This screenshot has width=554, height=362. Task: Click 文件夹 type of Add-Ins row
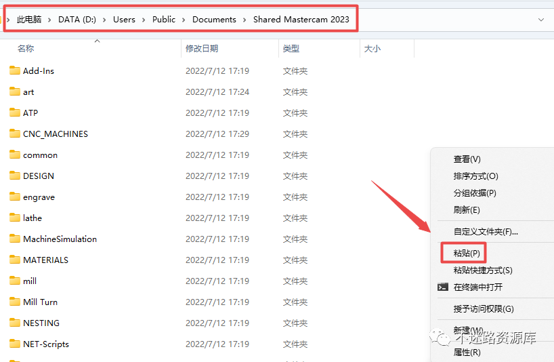tap(295, 71)
